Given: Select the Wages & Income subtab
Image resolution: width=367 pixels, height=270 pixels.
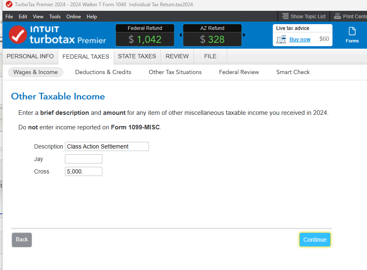Looking at the screenshot, I should coord(35,72).
